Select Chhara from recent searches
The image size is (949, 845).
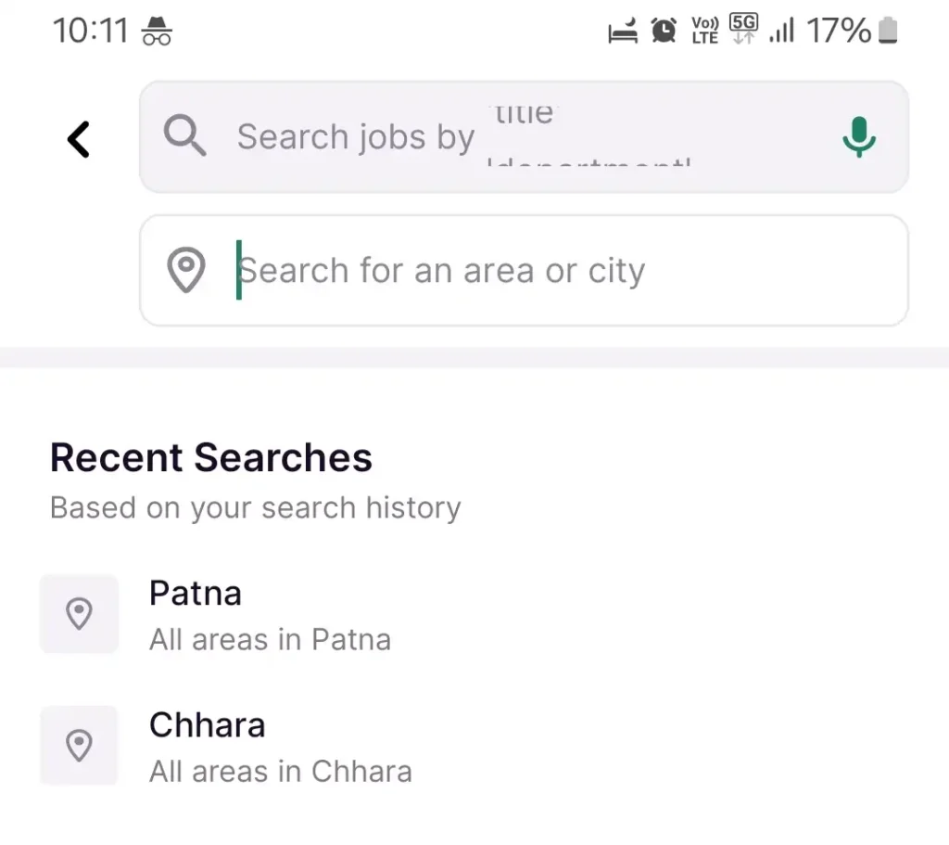point(474,747)
